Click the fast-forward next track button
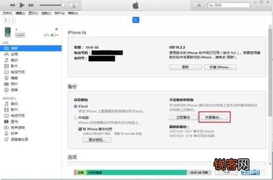This screenshot has height=180, width=273. coord(31,5)
